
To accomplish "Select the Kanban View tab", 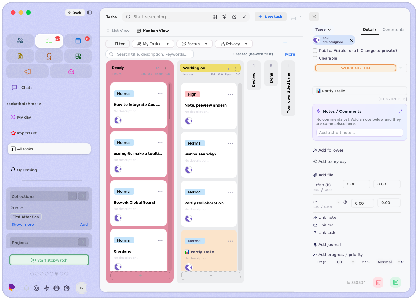I will [153, 31].
